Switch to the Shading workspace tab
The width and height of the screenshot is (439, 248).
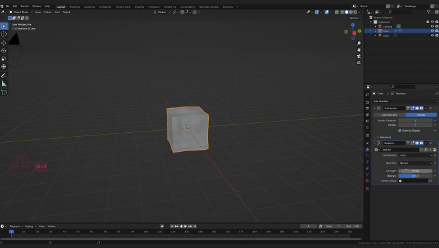[x=139, y=7]
